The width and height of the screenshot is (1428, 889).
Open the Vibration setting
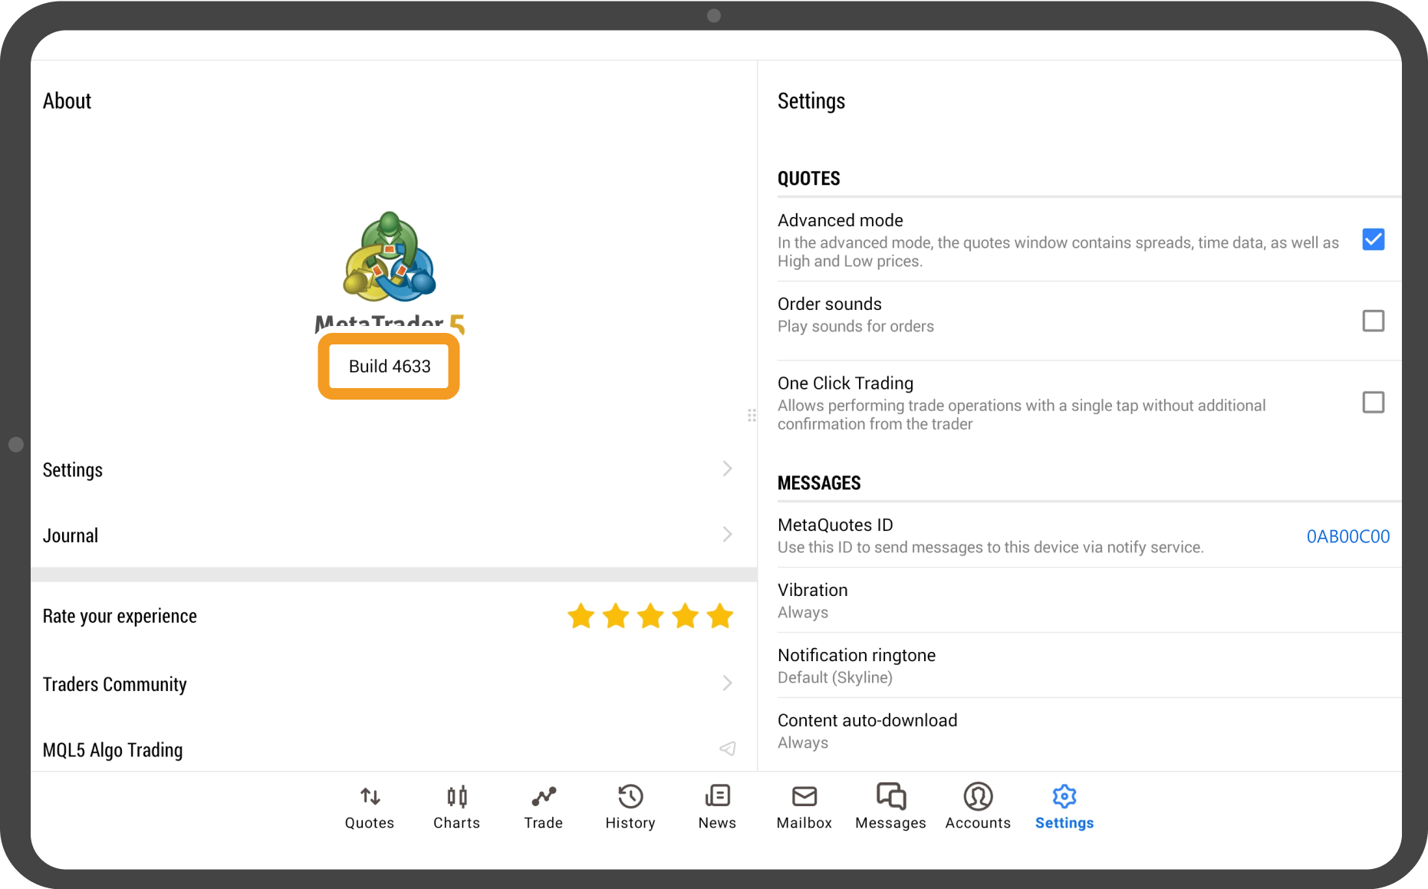1089,600
